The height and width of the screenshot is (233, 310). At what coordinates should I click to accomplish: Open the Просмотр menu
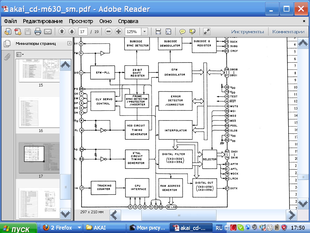[x=81, y=21]
